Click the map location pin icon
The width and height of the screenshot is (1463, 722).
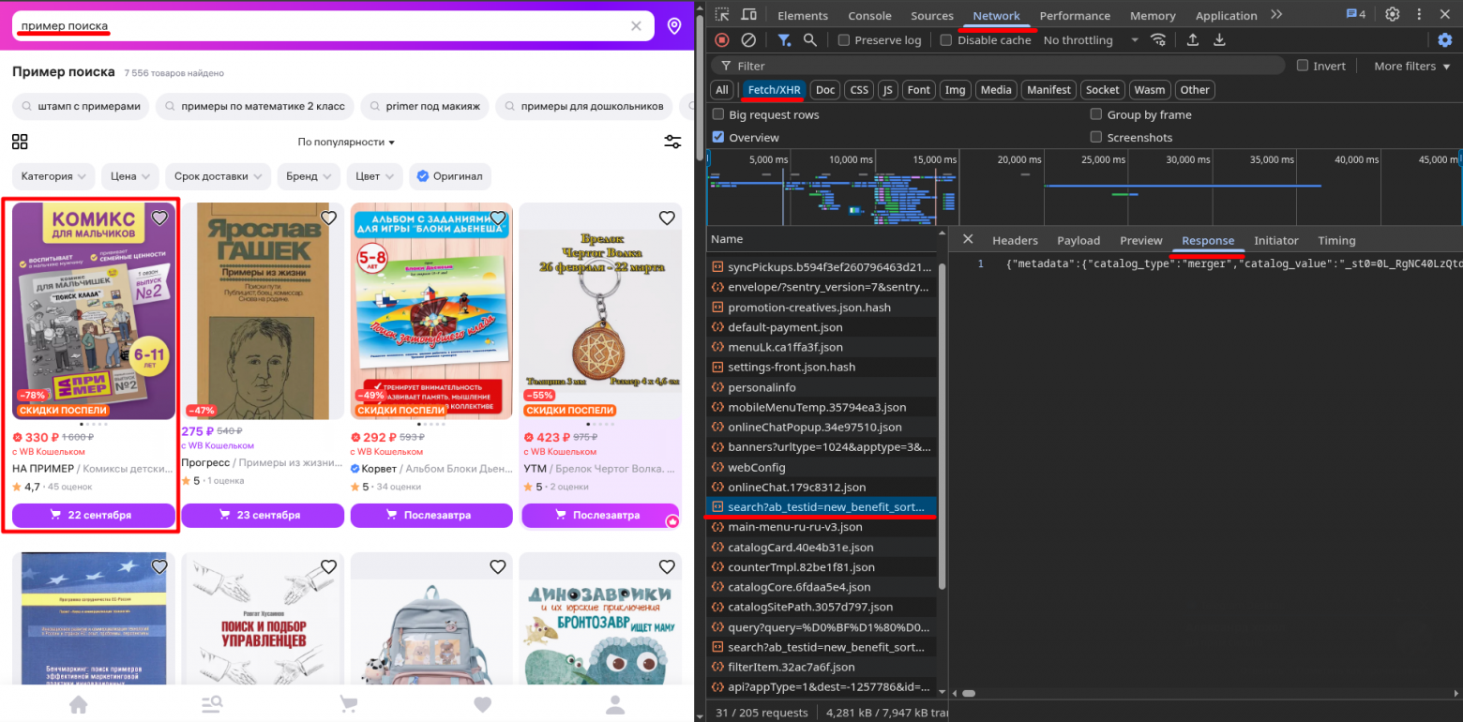[x=674, y=26]
